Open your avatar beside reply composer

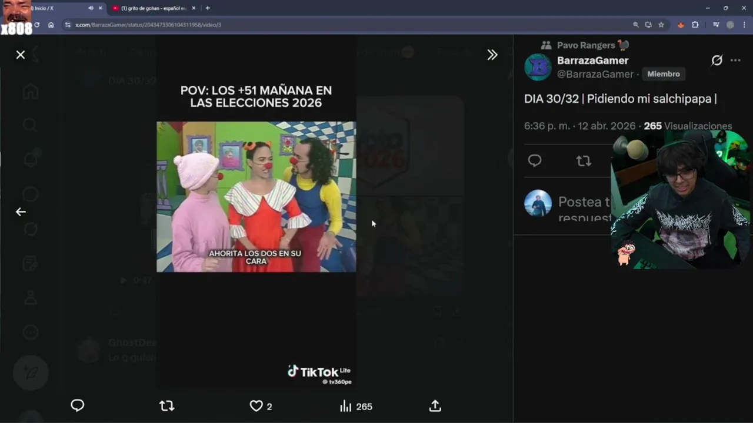click(x=538, y=203)
